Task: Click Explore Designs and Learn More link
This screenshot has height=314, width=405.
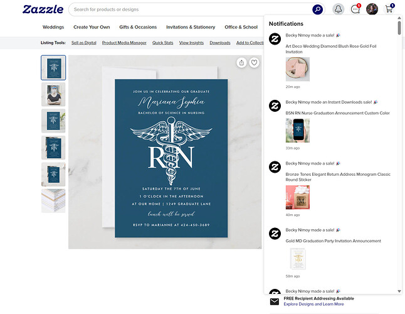Action: tap(313, 304)
